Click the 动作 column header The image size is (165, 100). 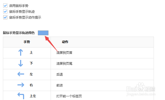65,42
